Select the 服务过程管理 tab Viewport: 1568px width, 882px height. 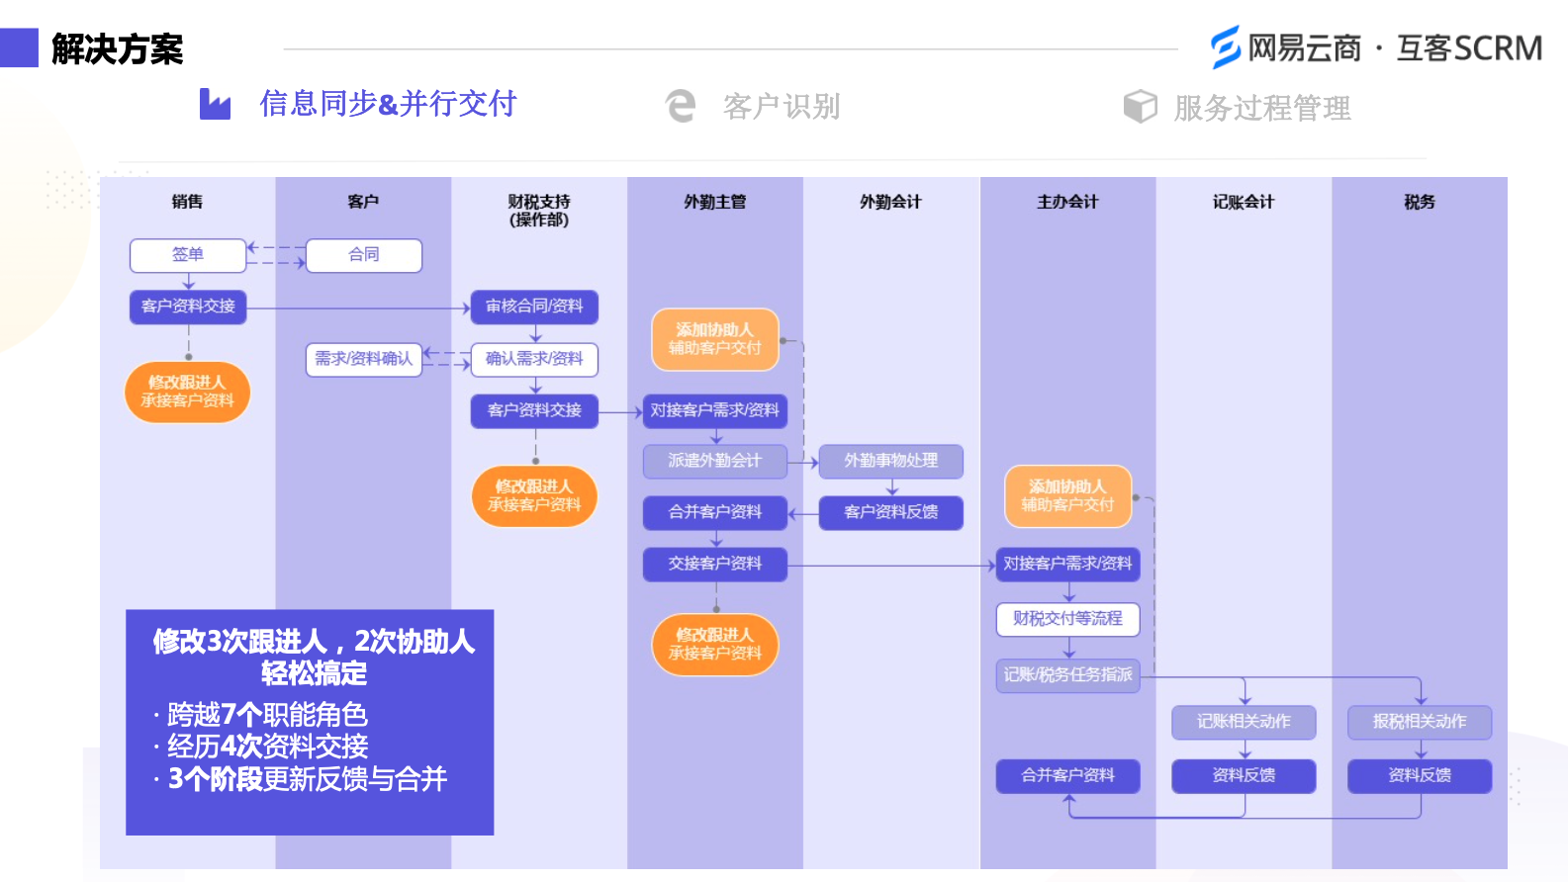[1261, 108]
